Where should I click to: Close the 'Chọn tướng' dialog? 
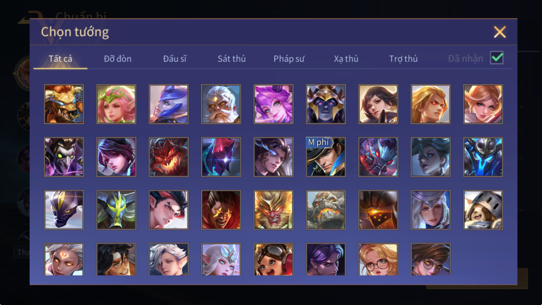point(500,32)
